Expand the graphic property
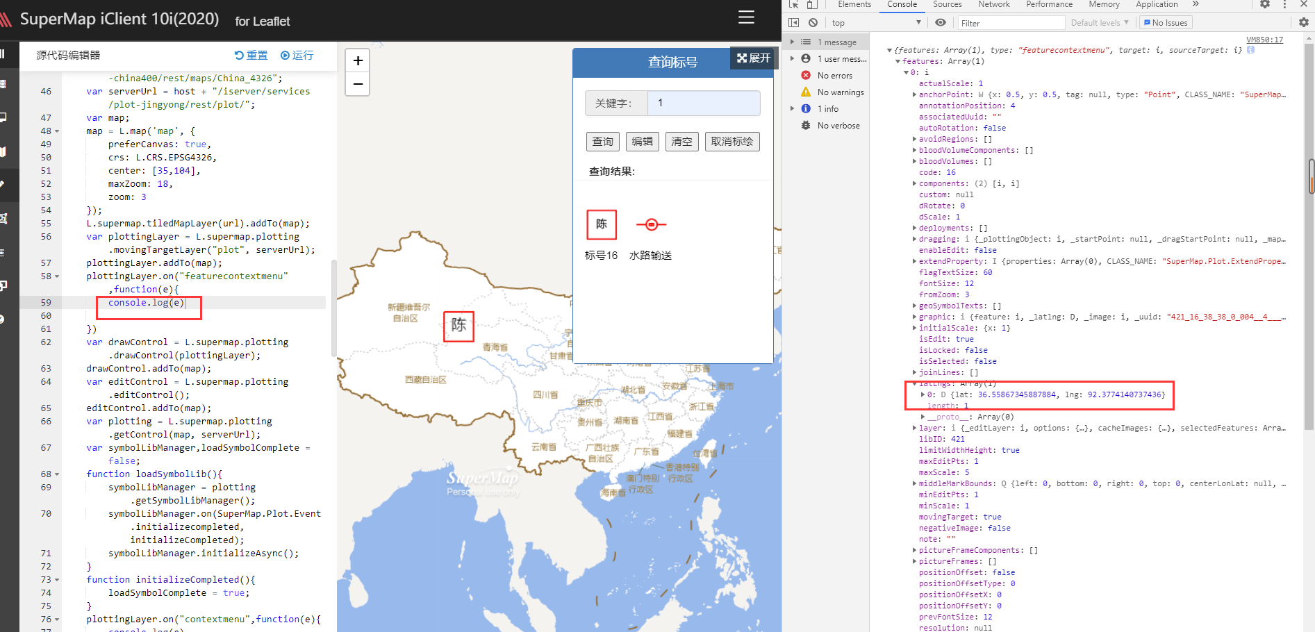The width and height of the screenshot is (1315, 632). pyautogui.click(x=914, y=317)
